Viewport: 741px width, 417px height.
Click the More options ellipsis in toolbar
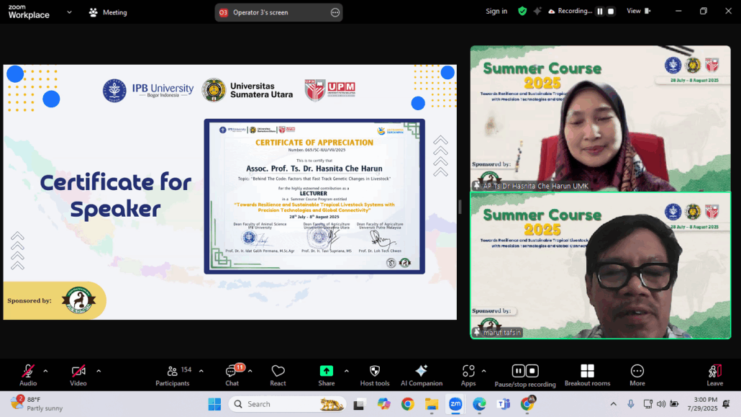(637, 375)
